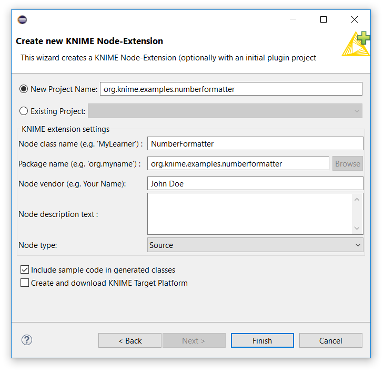Click the Node description text label
This screenshot has height=374, width=384.
(x=58, y=214)
